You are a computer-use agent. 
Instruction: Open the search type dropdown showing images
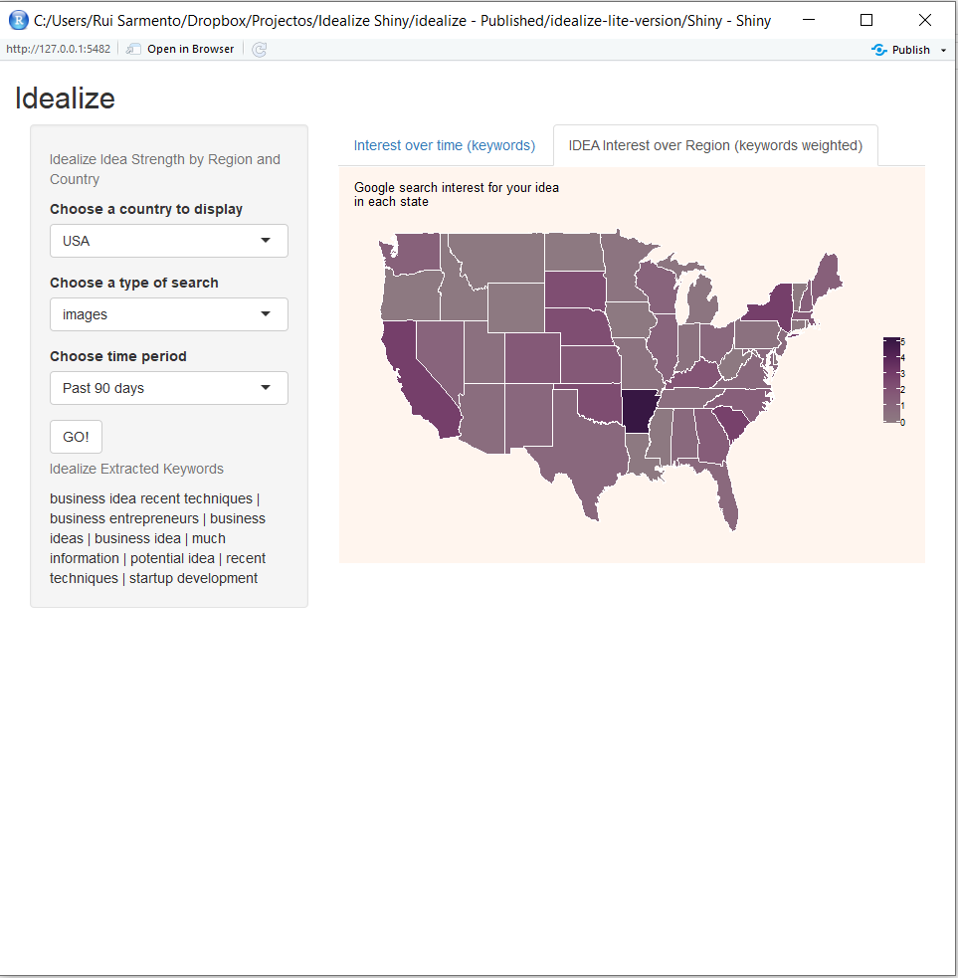(x=169, y=314)
